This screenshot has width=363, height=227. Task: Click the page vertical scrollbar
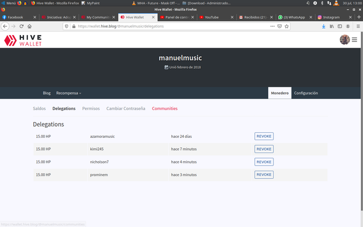[362, 120]
